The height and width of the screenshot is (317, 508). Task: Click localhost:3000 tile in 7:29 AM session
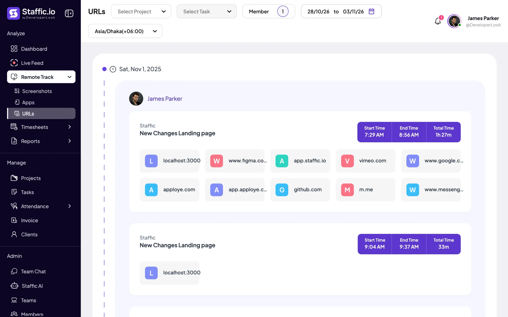[x=169, y=161]
